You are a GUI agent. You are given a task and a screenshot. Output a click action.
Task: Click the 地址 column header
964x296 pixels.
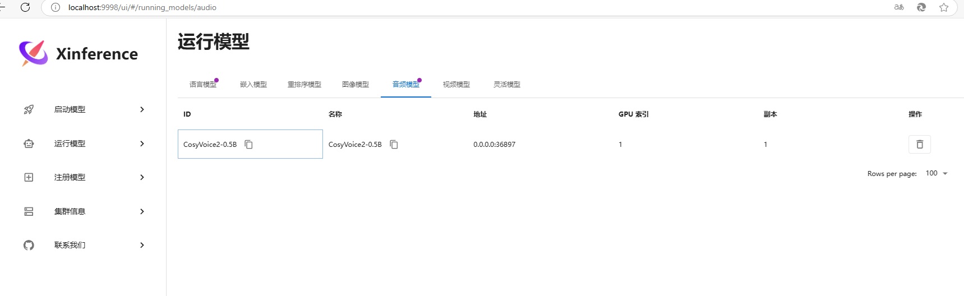(x=480, y=114)
